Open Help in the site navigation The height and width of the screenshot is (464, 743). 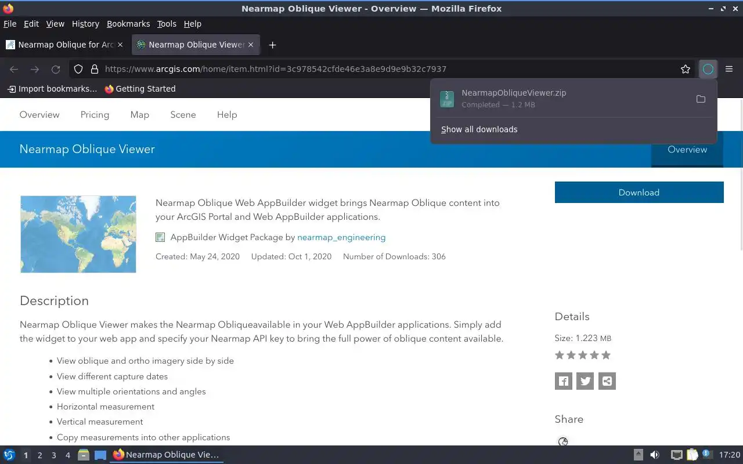point(227,115)
